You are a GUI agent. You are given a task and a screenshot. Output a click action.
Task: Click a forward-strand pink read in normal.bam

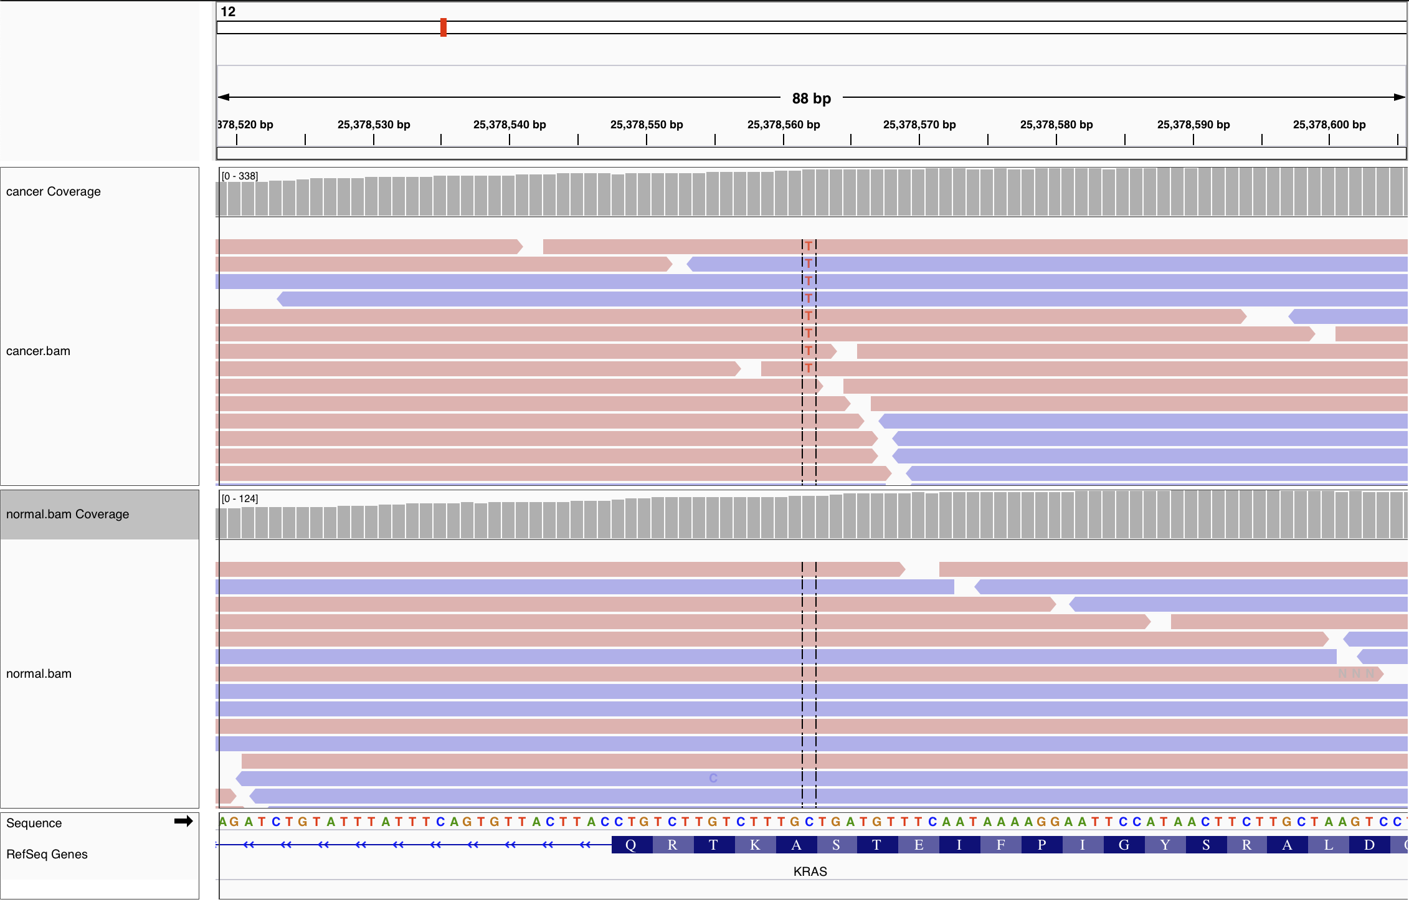pos(498,567)
